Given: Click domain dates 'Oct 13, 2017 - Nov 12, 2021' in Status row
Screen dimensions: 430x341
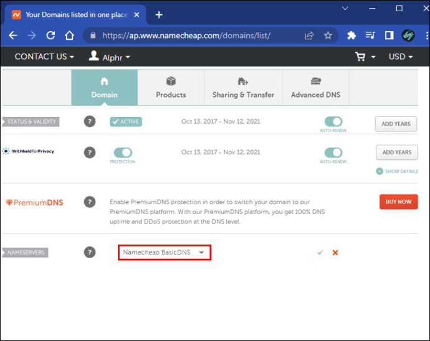Looking at the screenshot, I should pyautogui.click(x=221, y=121).
